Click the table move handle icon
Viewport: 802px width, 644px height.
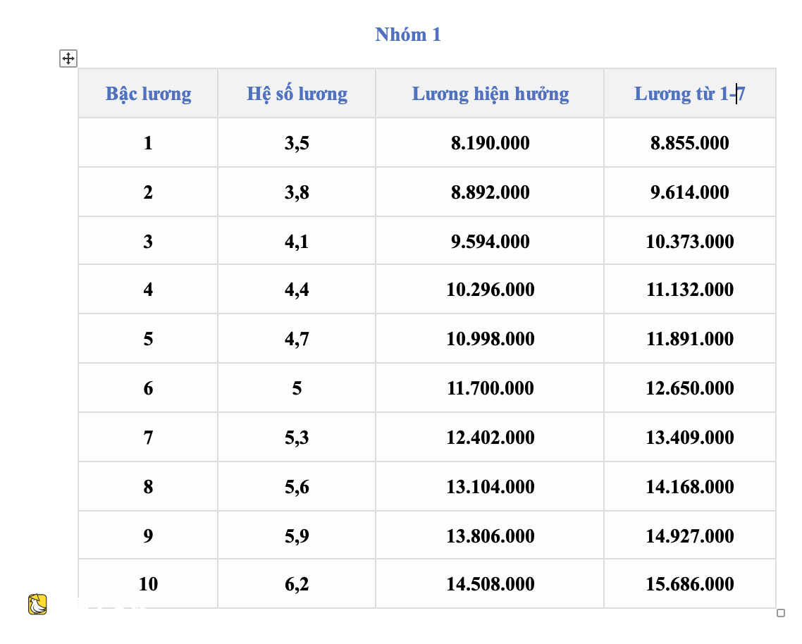pos(68,58)
